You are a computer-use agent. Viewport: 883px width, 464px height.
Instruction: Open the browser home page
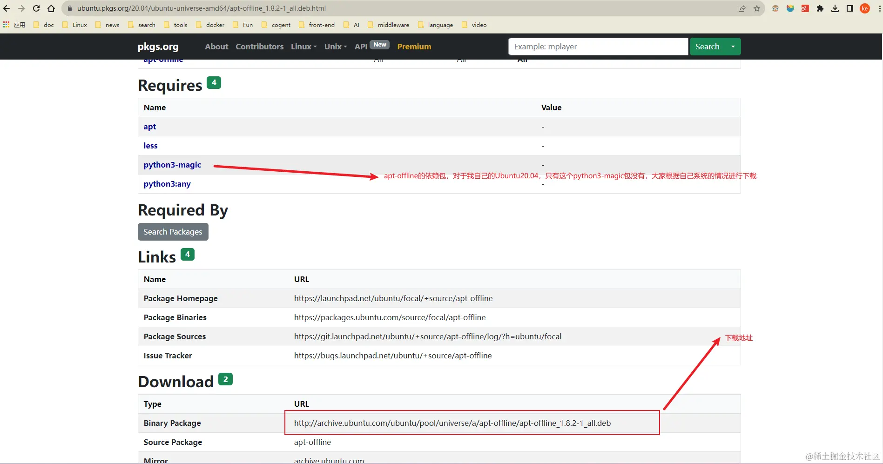point(51,8)
